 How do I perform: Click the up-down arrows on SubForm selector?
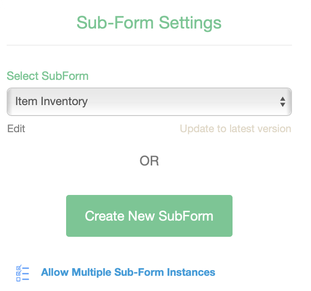282,102
